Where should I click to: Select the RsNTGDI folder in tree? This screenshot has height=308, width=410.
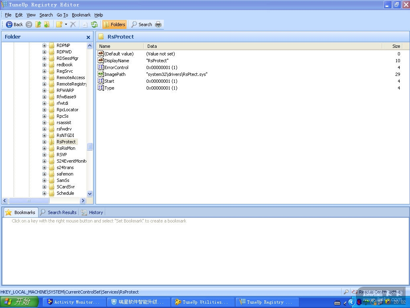tap(65, 135)
